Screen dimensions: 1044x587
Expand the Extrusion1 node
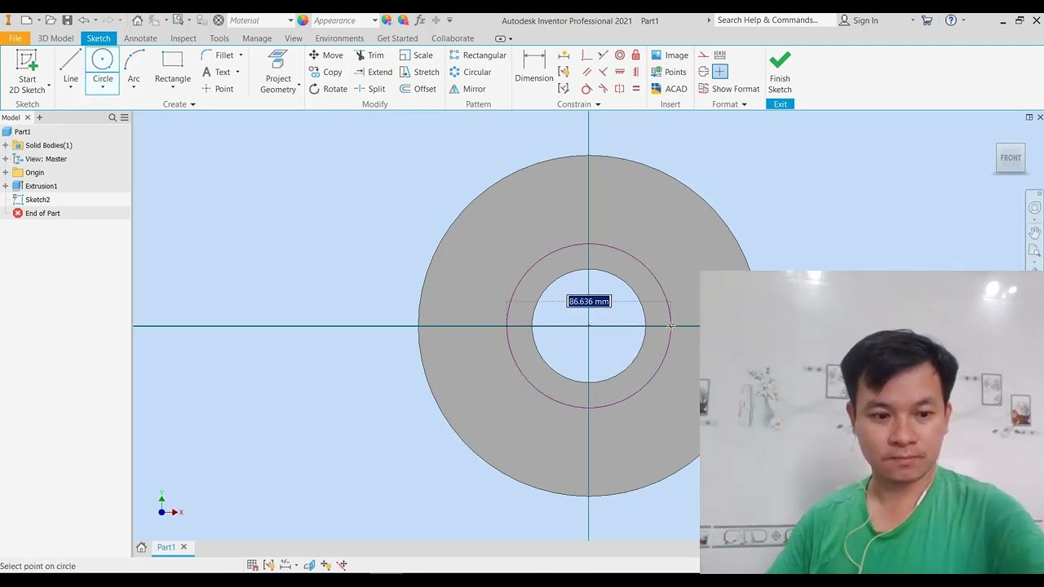point(6,186)
